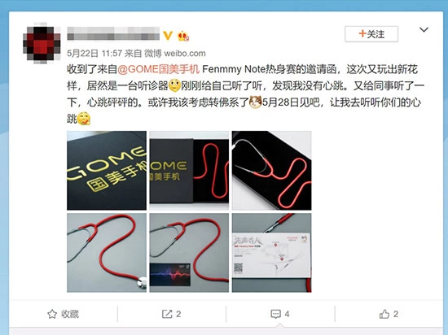448x335 pixels.
Task: Like the post with thumbs-up icon
Action: pos(384,314)
